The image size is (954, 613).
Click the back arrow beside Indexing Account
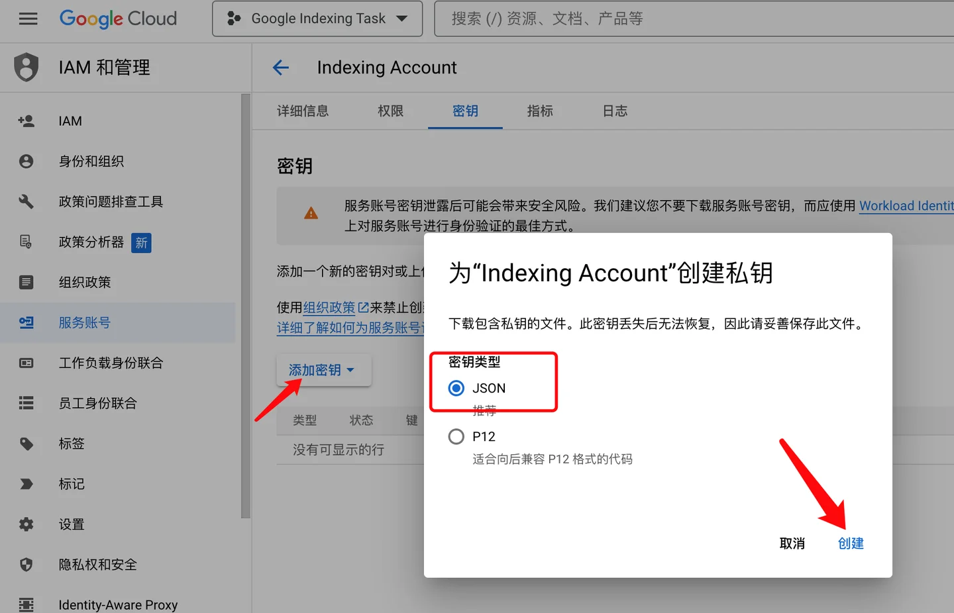tap(281, 68)
